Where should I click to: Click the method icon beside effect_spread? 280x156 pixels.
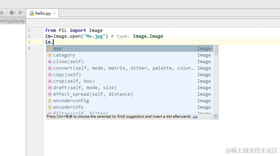pyautogui.click(x=50, y=94)
